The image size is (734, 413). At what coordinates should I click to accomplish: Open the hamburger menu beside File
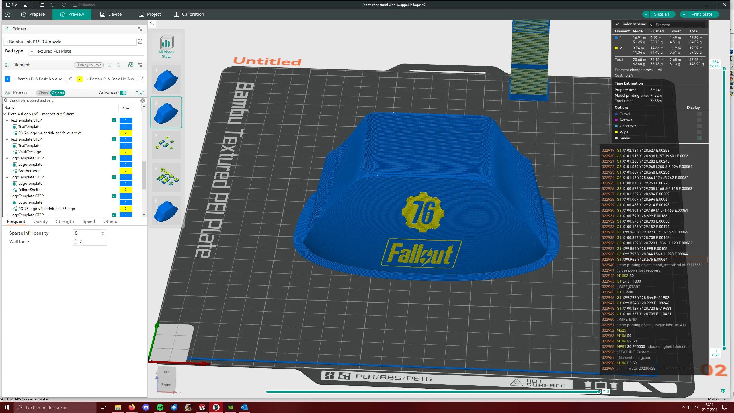(26, 5)
